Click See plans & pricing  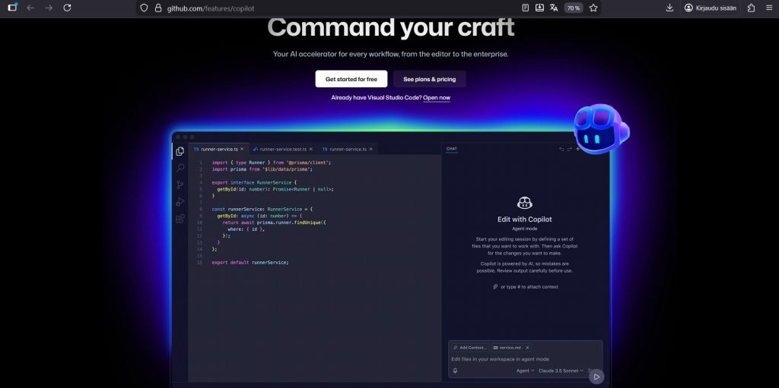click(x=429, y=79)
